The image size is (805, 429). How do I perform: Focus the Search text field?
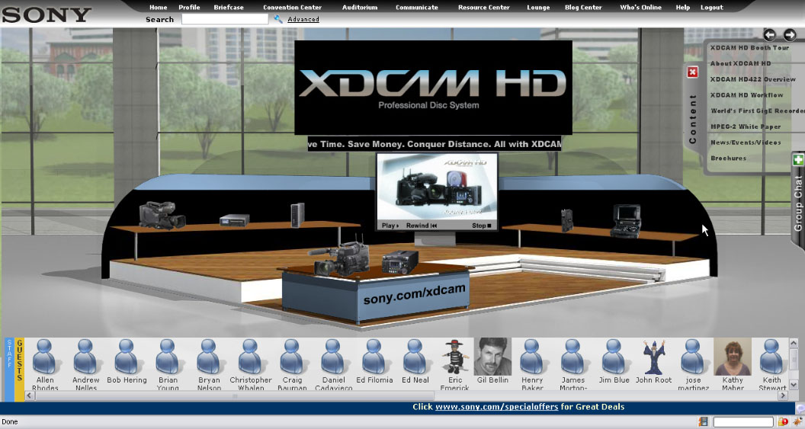coord(225,19)
